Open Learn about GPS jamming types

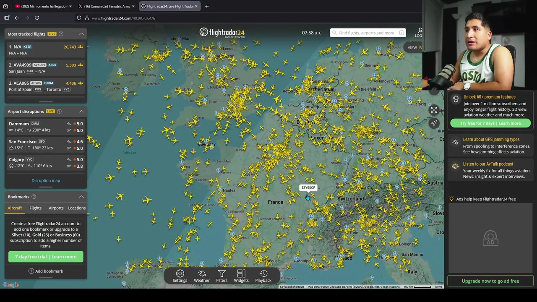coord(491,140)
